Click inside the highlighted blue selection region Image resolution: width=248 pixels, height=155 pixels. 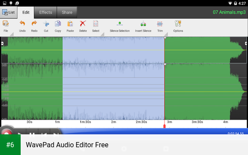pyautogui.click(x=113, y=78)
